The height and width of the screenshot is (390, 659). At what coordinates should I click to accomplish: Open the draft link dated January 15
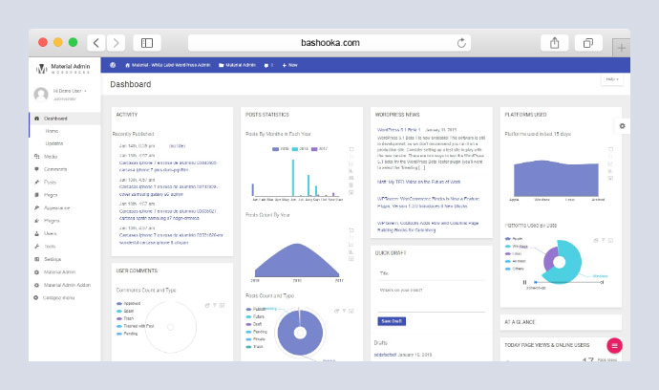coord(386,355)
